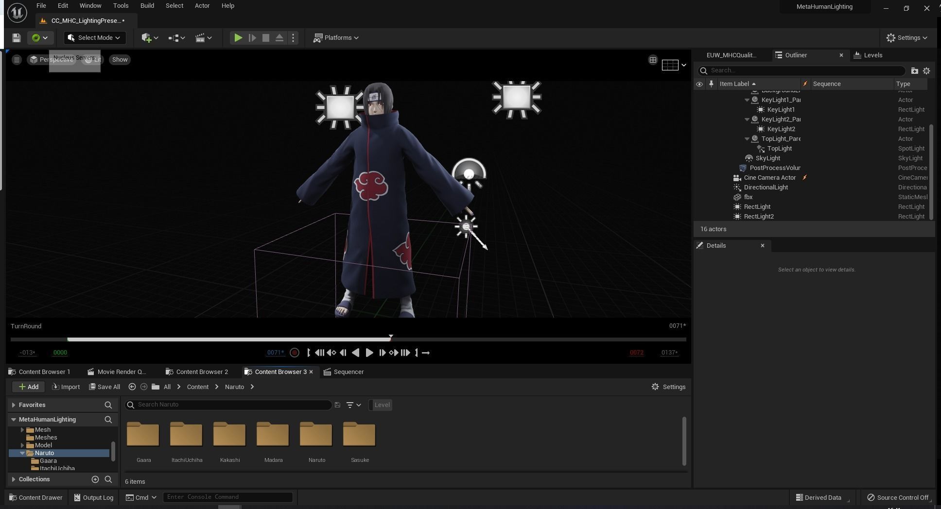The width and height of the screenshot is (941, 509).
Task: Open the viewport hamburger options menu
Action: coord(17,60)
